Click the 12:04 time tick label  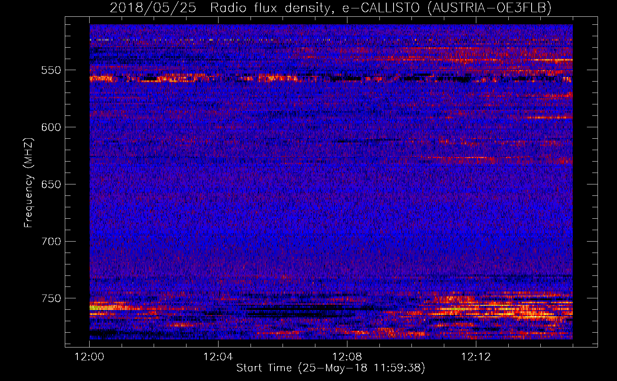(x=218, y=357)
